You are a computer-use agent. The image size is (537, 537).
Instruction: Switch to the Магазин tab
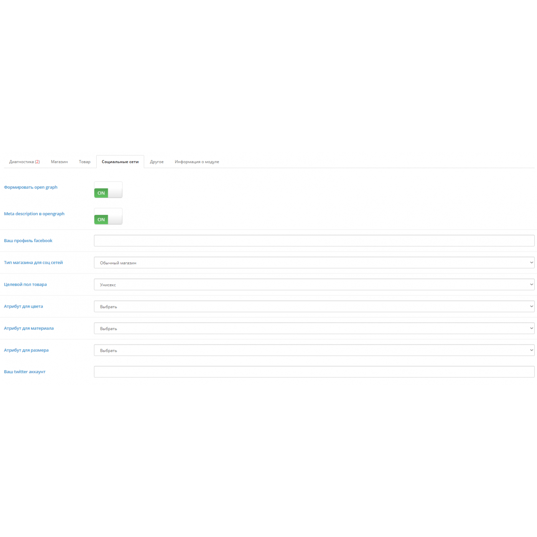59,162
